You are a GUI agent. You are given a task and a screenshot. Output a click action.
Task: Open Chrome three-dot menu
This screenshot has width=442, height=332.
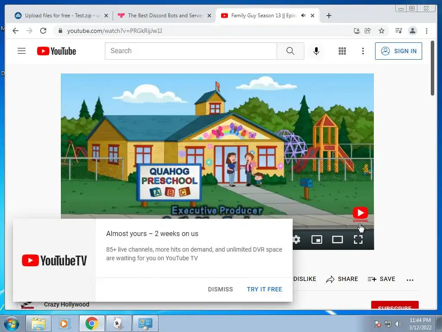pyautogui.click(x=426, y=31)
